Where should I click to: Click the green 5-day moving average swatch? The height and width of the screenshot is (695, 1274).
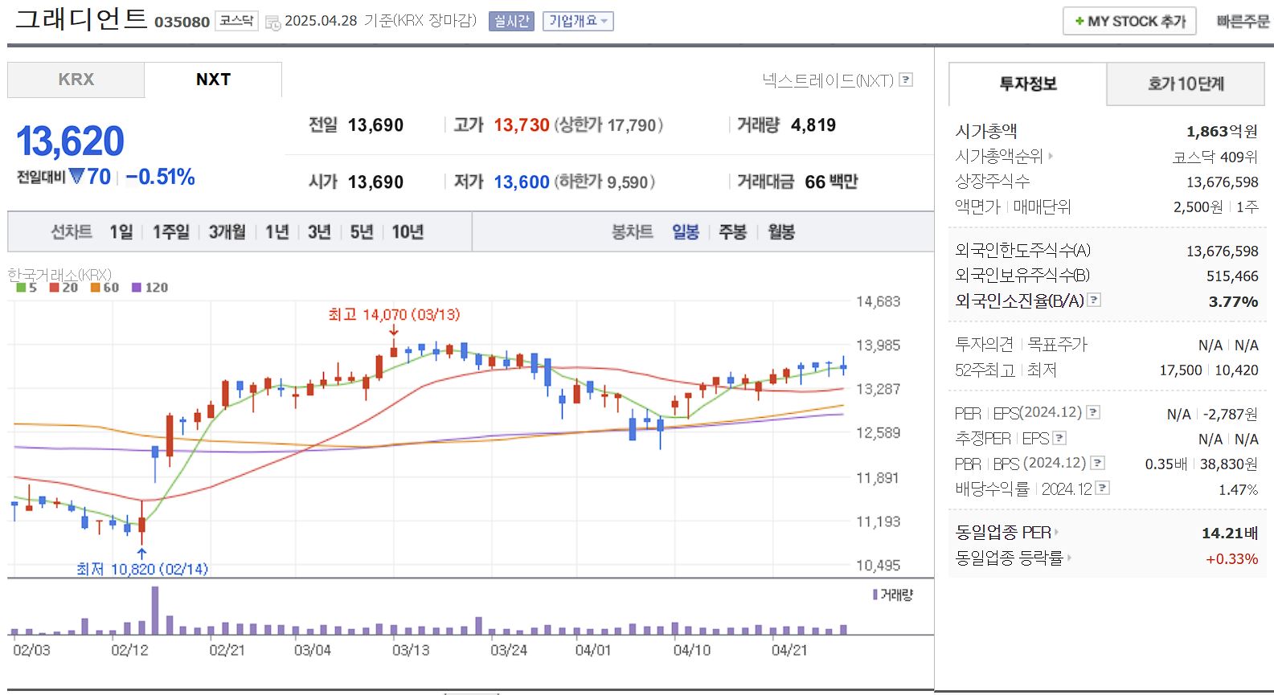(x=21, y=288)
